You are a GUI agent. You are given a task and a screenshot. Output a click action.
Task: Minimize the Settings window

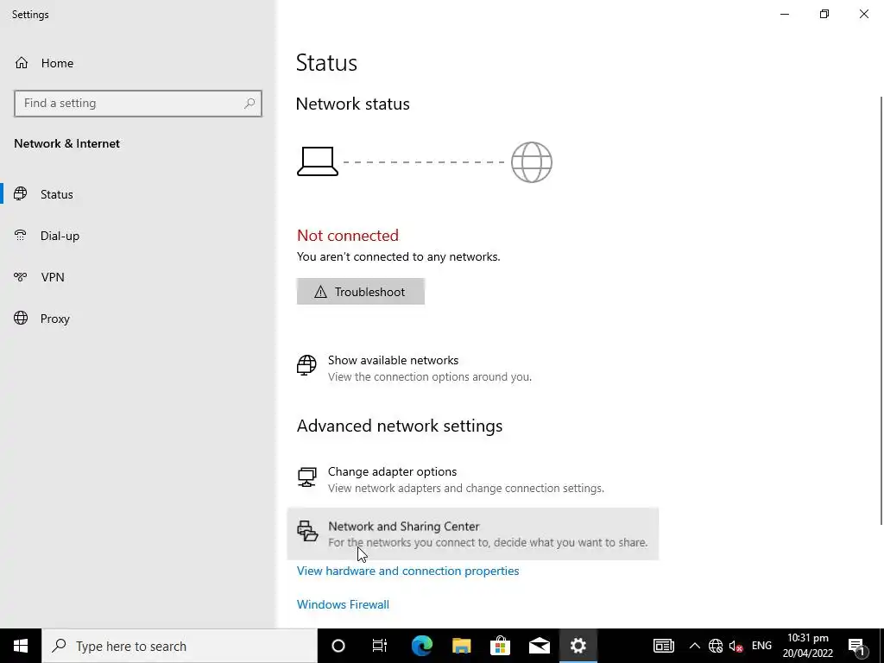coord(785,14)
